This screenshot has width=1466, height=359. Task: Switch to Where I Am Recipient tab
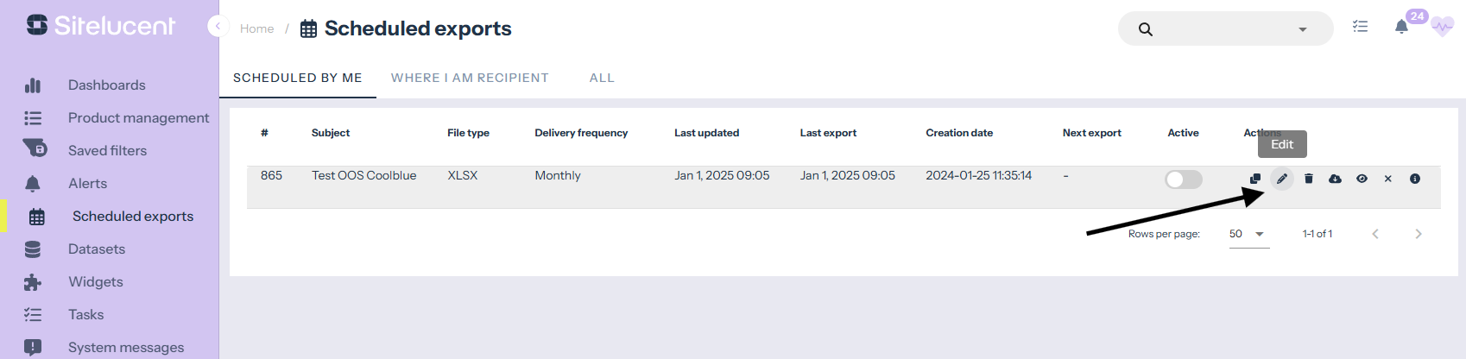click(x=470, y=78)
